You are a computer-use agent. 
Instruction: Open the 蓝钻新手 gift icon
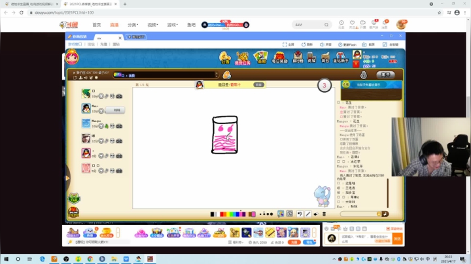tap(341, 58)
